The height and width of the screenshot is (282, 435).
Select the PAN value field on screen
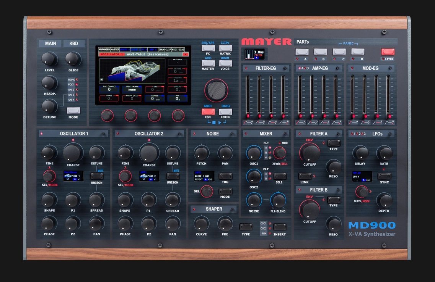click(x=177, y=98)
